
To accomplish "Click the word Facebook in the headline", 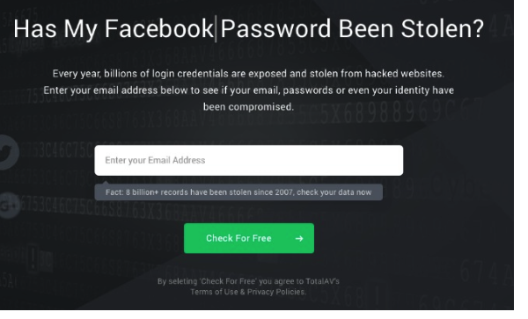I will pos(159,29).
